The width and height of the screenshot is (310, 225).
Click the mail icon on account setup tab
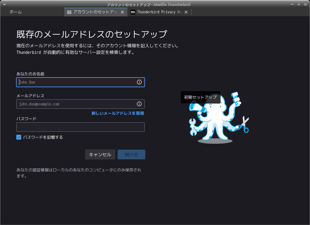(69, 12)
